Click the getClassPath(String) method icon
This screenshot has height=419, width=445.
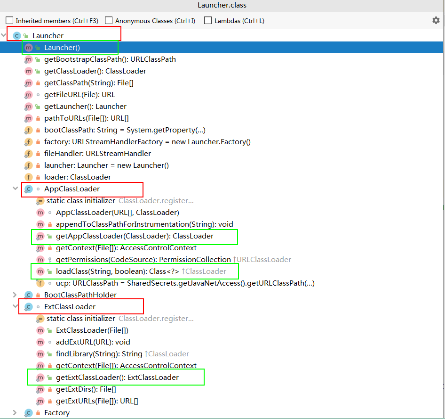28,83
